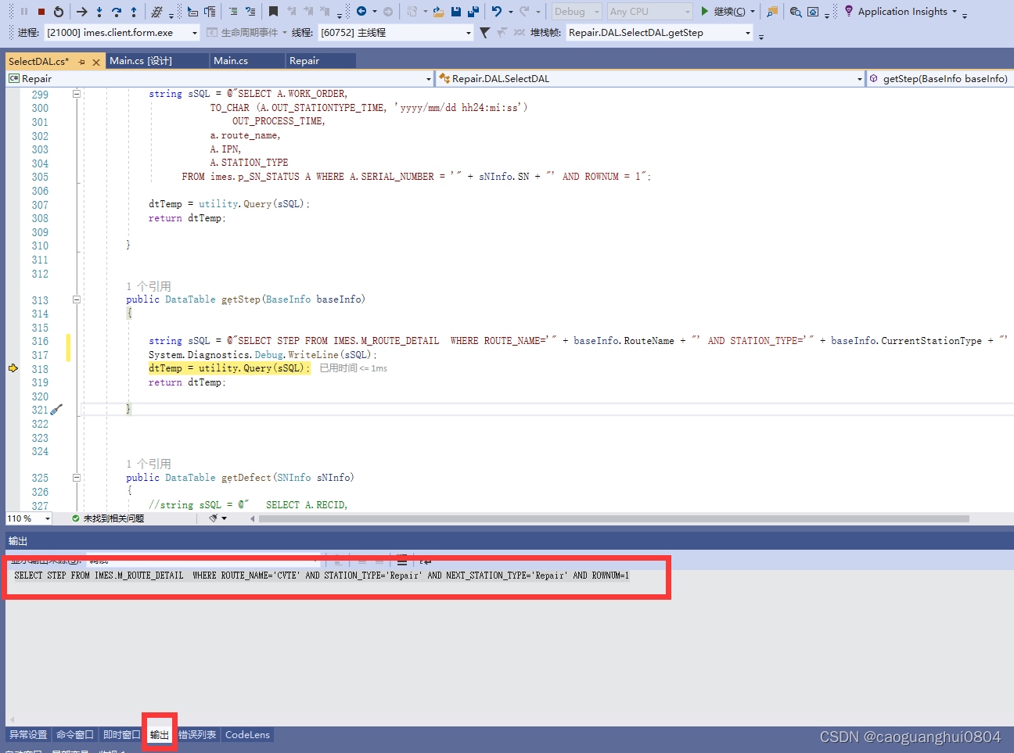Stop debugging with the red square icon
Viewport: 1014px width, 753px height.
41,12
